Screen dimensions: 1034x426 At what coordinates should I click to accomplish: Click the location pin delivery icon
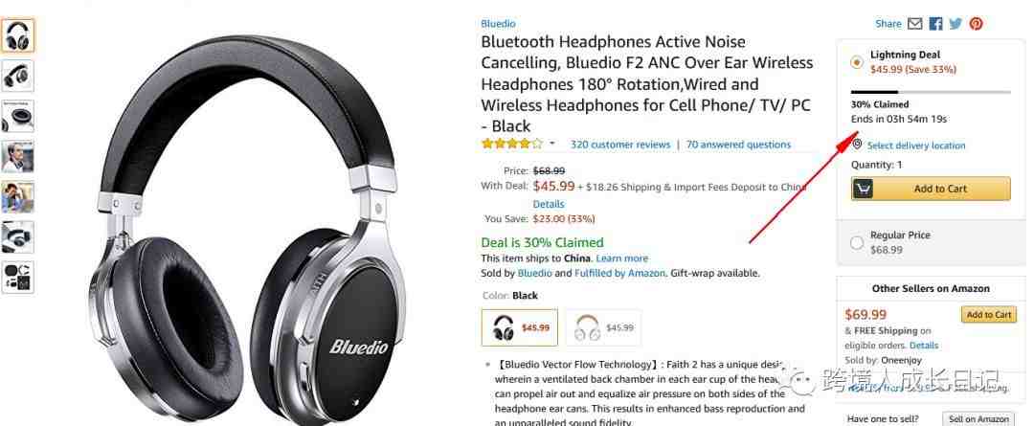[857, 145]
